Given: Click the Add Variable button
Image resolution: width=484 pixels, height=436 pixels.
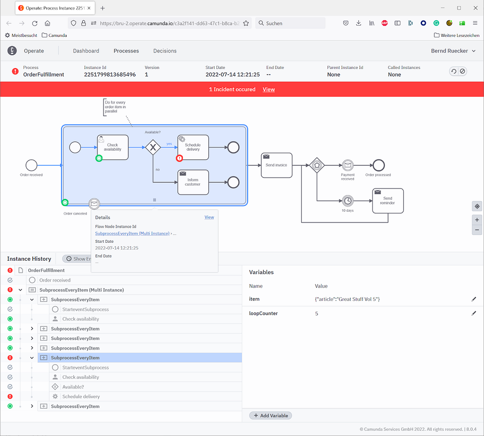Looking at the screenshot, I should click(x=270, y=416).
